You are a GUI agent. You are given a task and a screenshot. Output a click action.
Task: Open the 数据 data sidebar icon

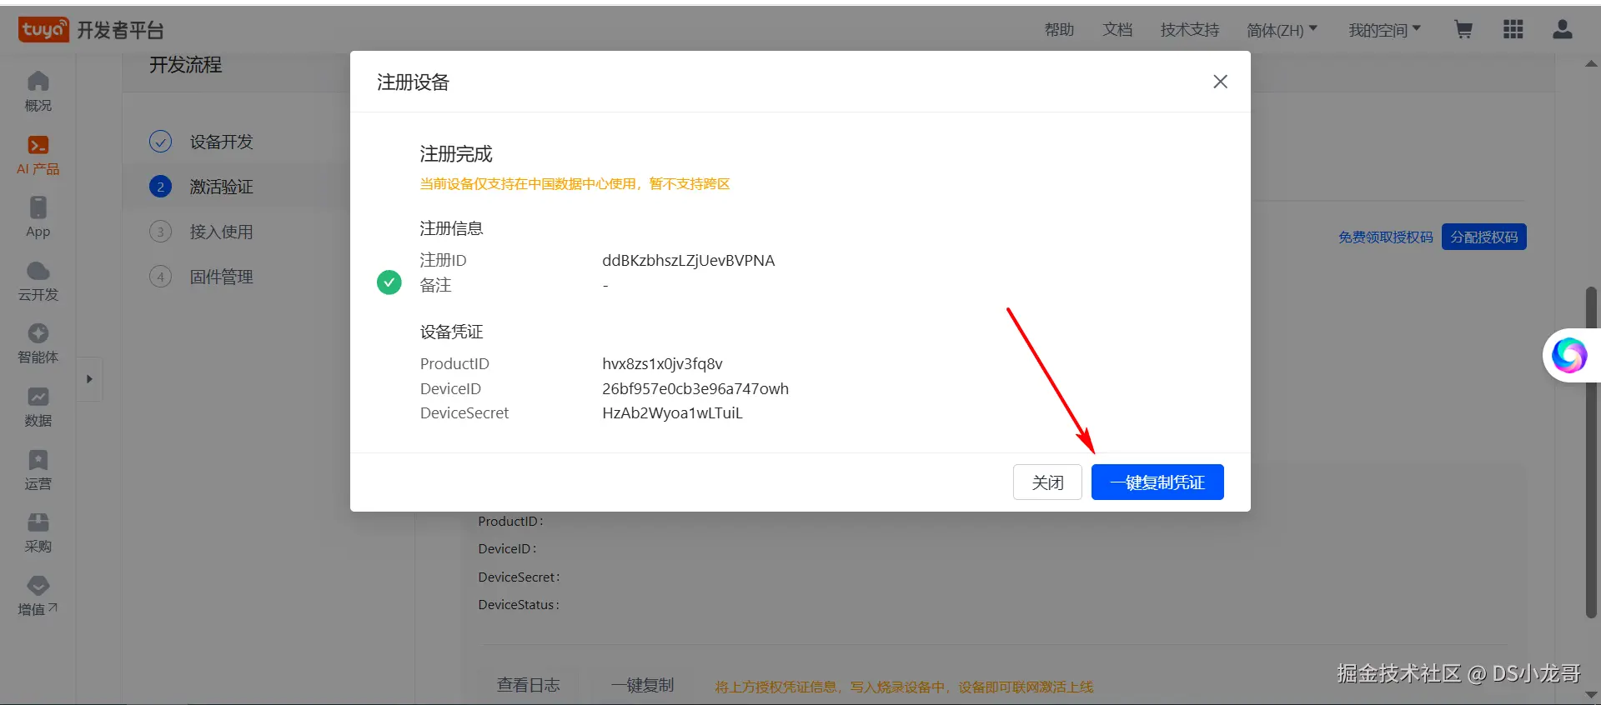tap(38, 407)
